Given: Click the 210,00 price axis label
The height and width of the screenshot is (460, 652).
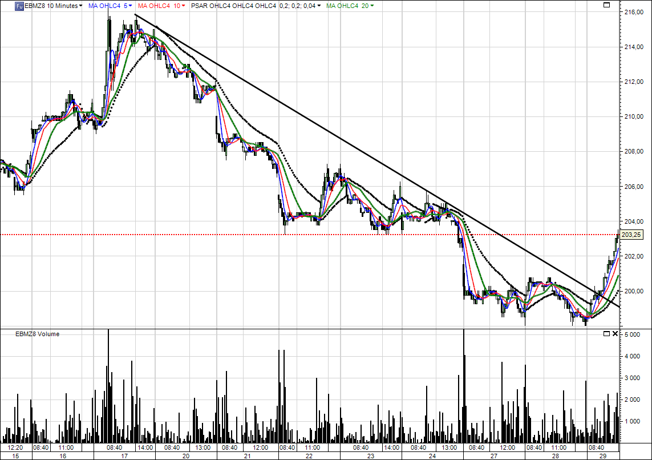Looking at the screenshot, I should coord(631,116).
